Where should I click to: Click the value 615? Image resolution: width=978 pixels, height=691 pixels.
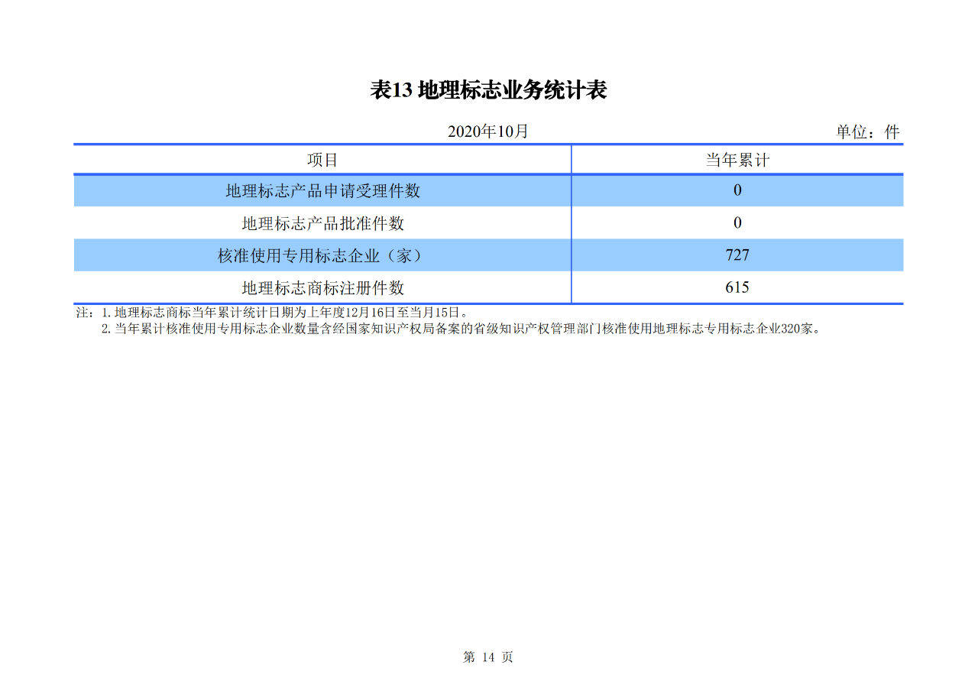click(x=737, y=287)
